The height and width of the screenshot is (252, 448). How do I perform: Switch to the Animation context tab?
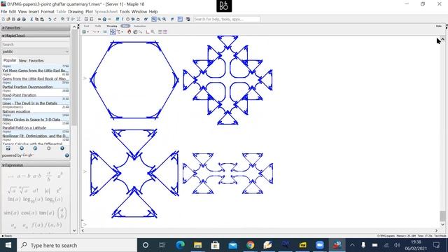[140, 26]
